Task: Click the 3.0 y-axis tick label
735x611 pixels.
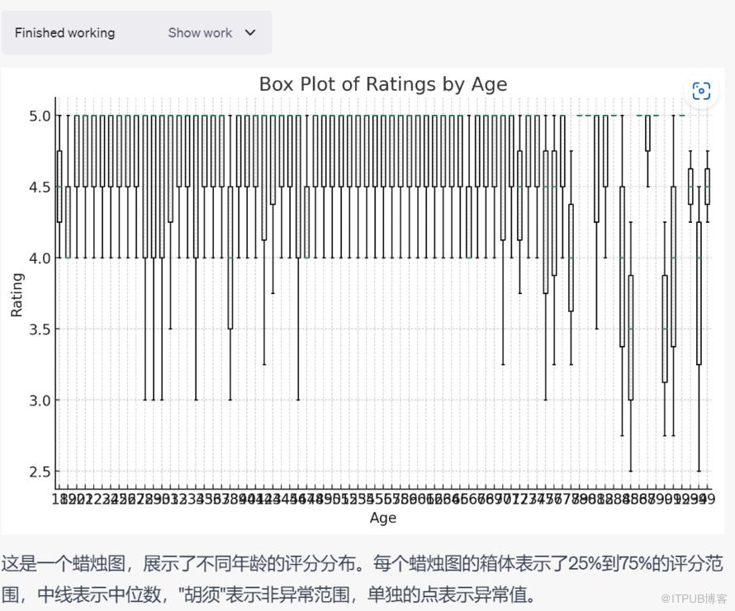Action: pyautogui.click(x=40, y=400)
